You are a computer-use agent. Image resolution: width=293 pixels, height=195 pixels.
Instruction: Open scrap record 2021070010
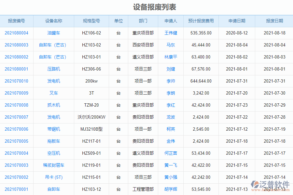click(17, 81)
